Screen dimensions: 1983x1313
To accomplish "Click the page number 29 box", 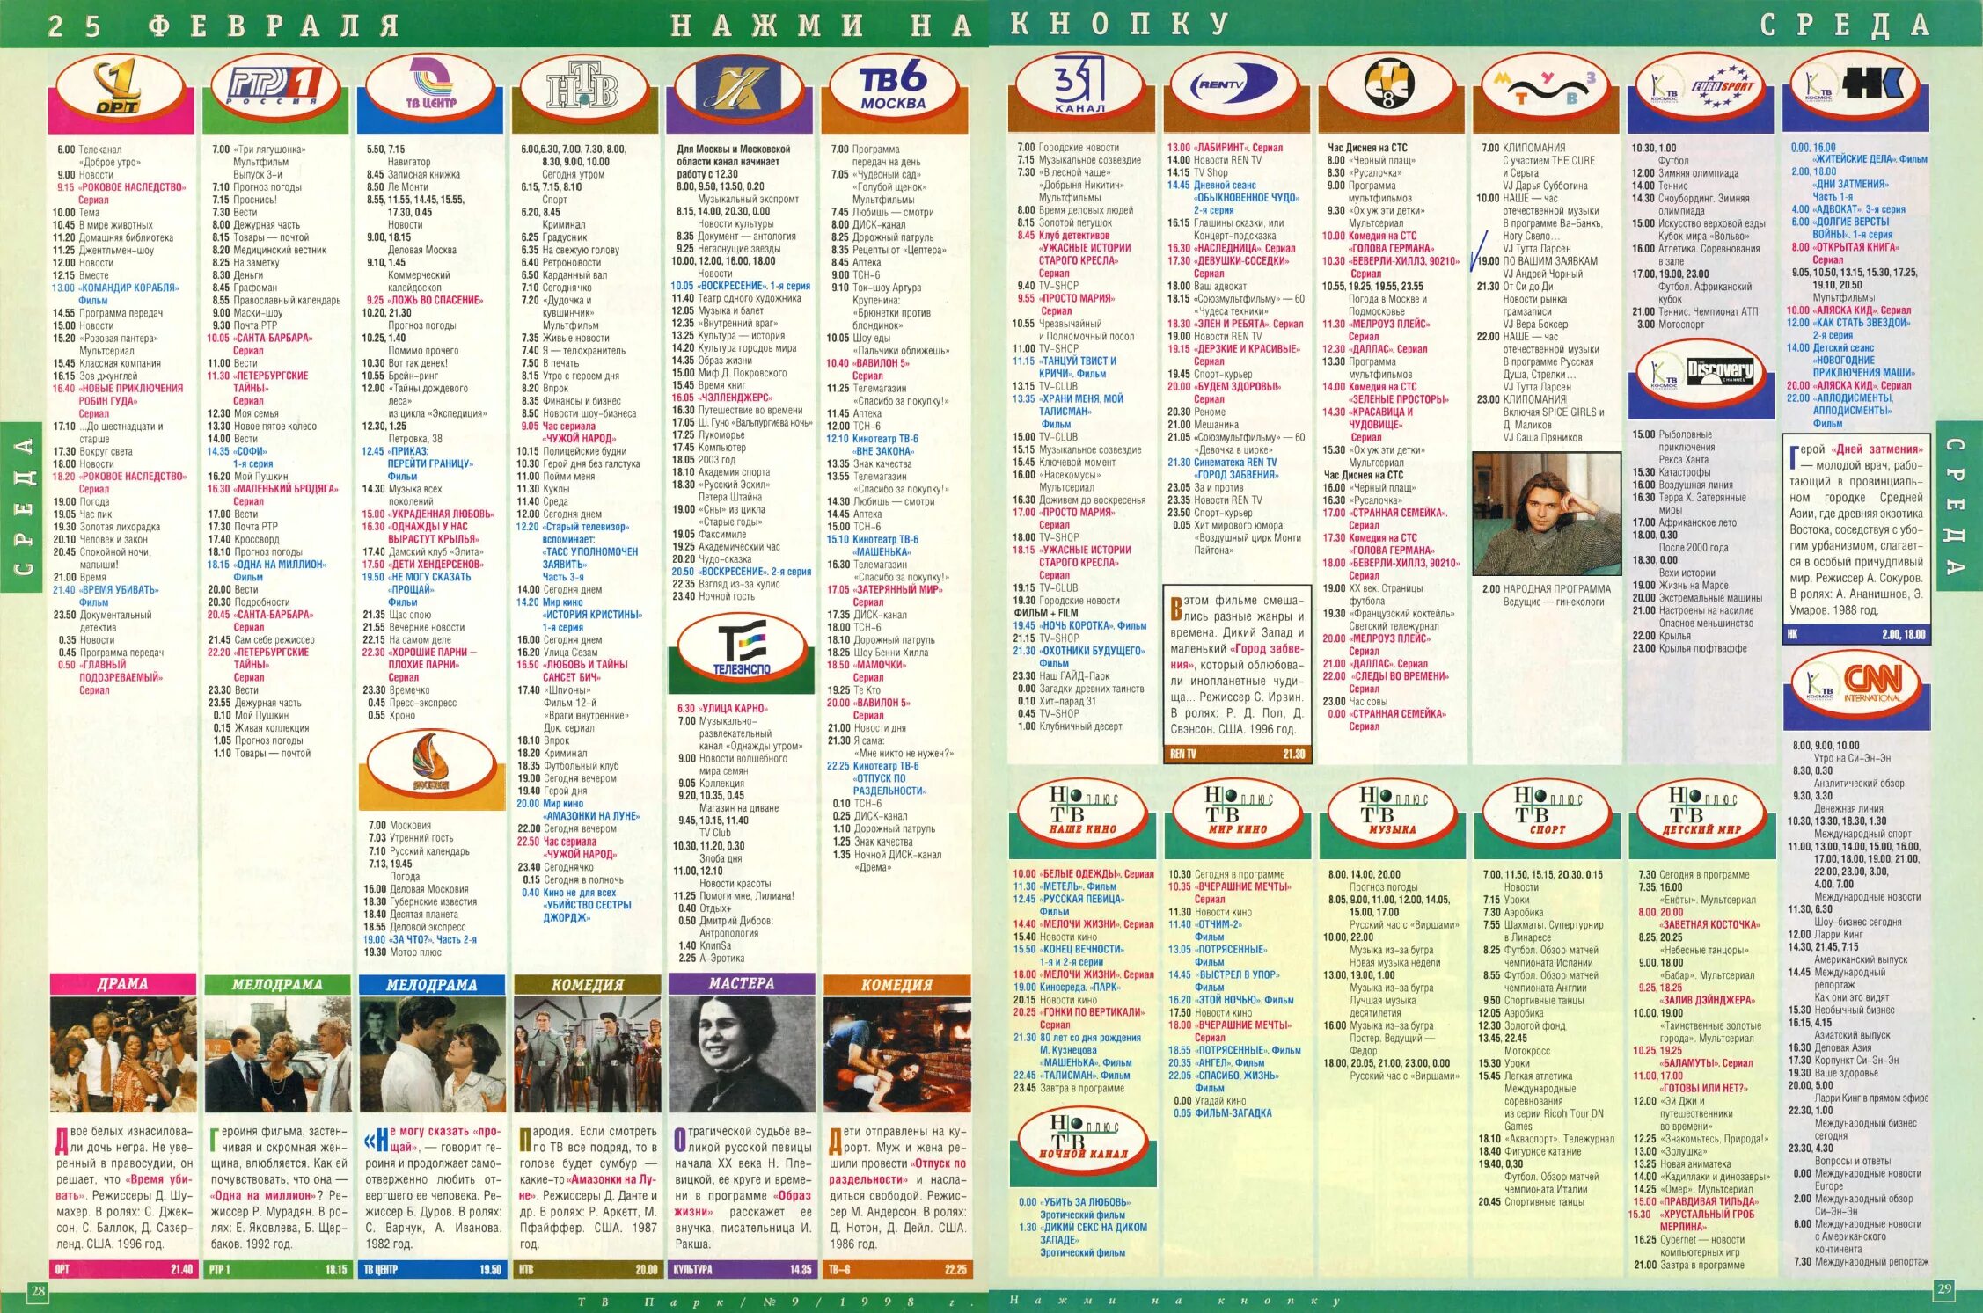I will pyautogui.click(x=1944, y=1288).
